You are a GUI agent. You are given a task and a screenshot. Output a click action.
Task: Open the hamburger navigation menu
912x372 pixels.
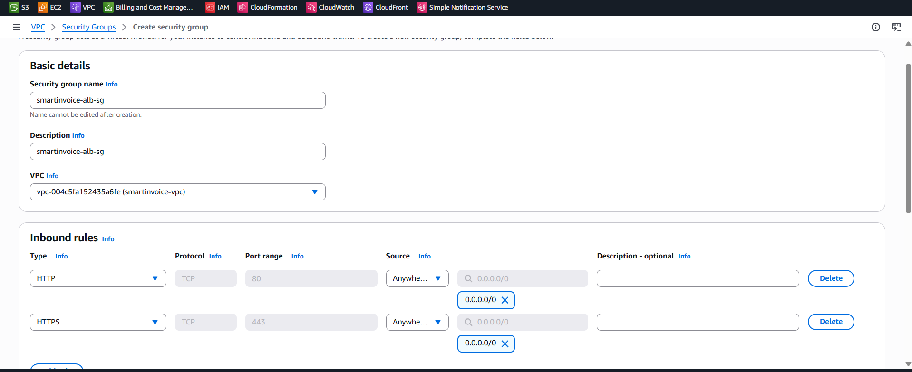(x=17, y=27)
